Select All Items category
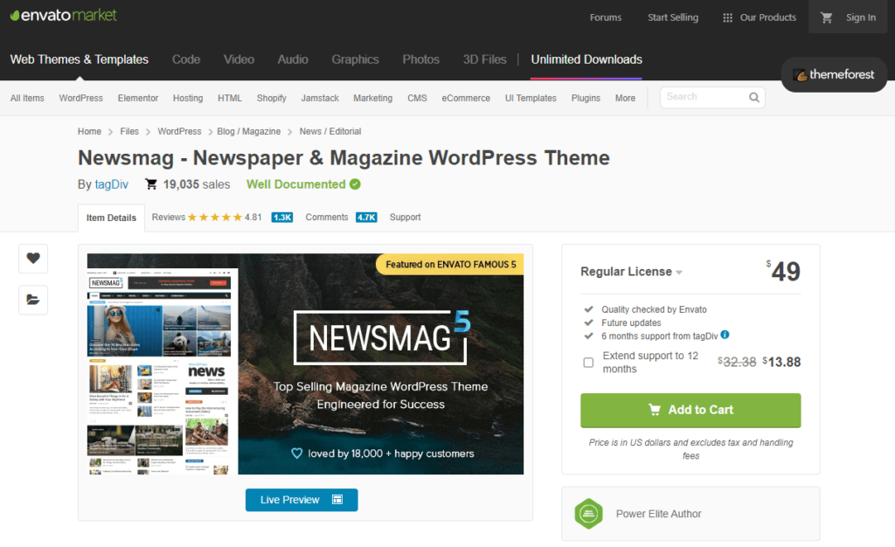Image resolution: width=895 pixels, height=547 pixels. point(27,98)
